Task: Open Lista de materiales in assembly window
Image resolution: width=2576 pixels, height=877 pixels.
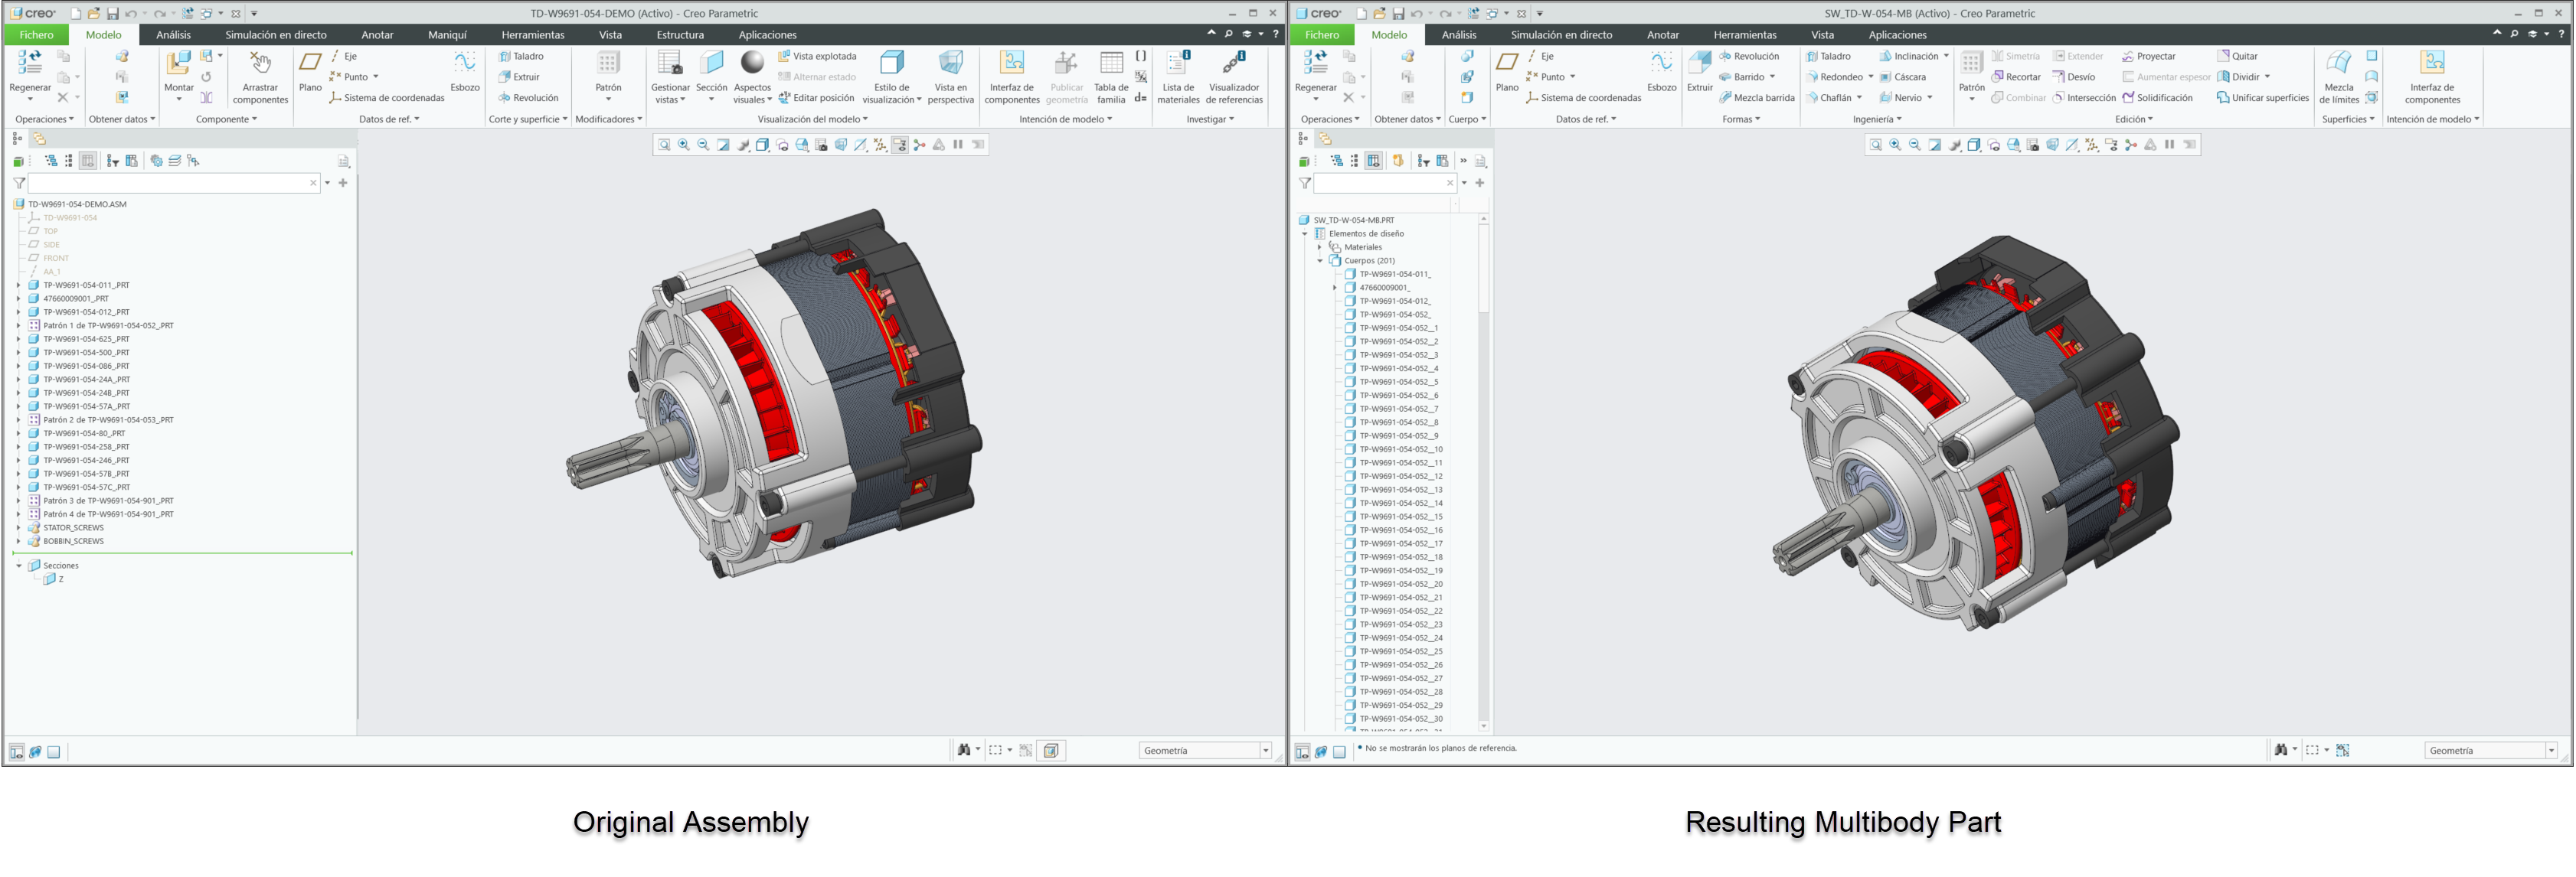Action: pyautogui.click(x=1178, y=77)
